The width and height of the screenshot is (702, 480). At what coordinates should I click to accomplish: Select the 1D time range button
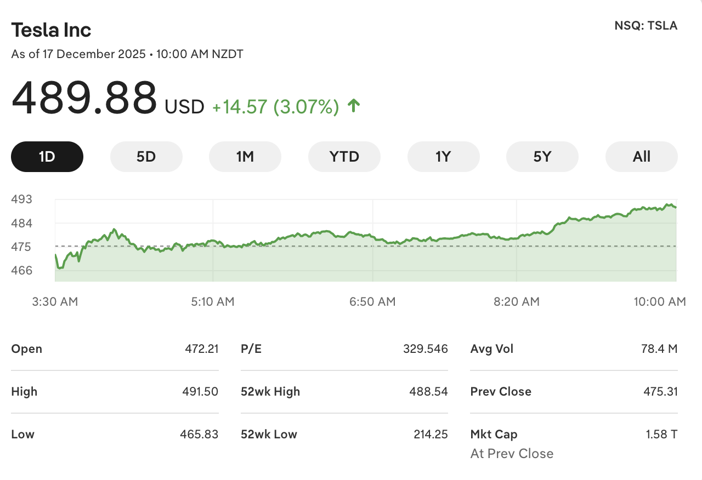(47, 156)
